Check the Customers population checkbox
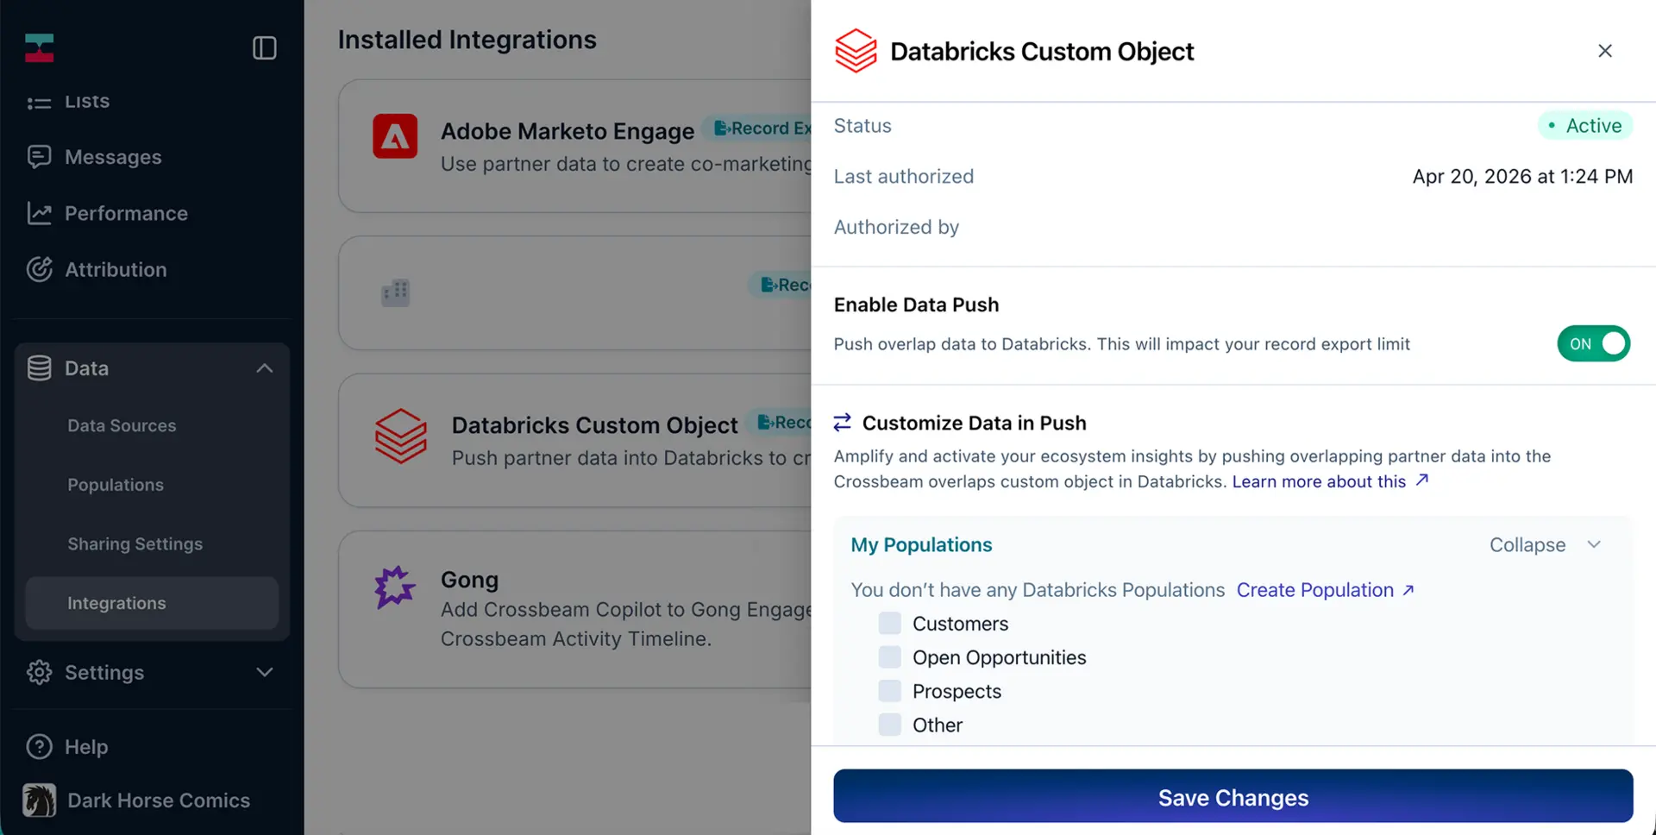Screen dimensions: 1656x835 point(889,623)
